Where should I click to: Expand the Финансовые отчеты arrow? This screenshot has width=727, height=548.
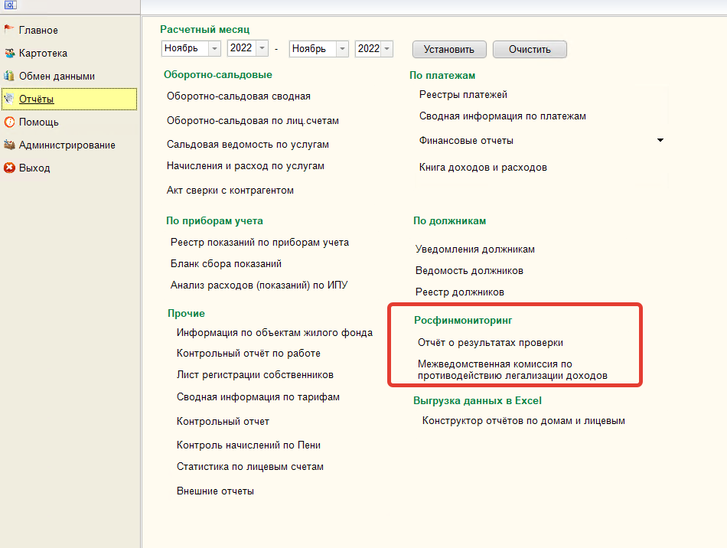coord(660,140)
